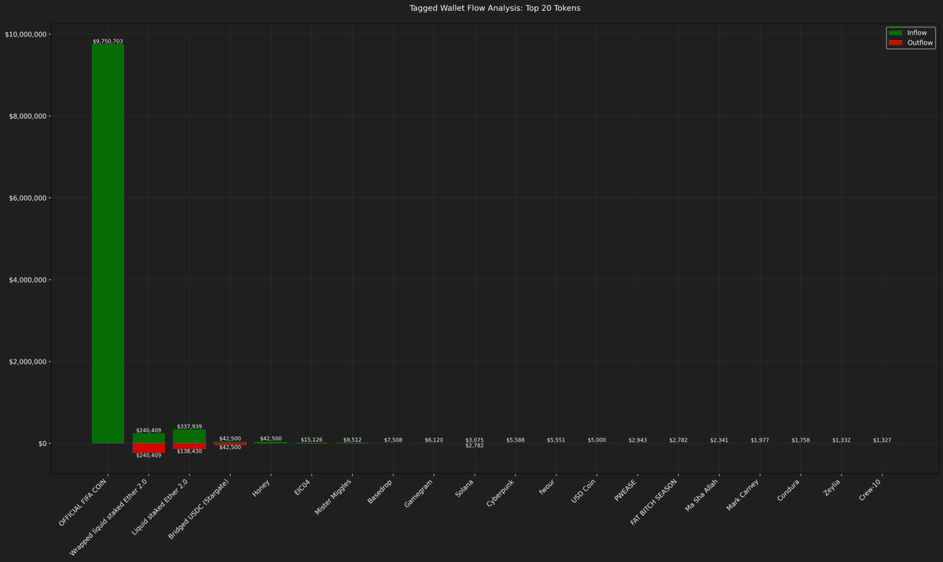The width and height of the screenshot is (943, 562).
Task: Click the tall green OFFICIAL FIFA COIN bar
Action: [x=108, y=243]
